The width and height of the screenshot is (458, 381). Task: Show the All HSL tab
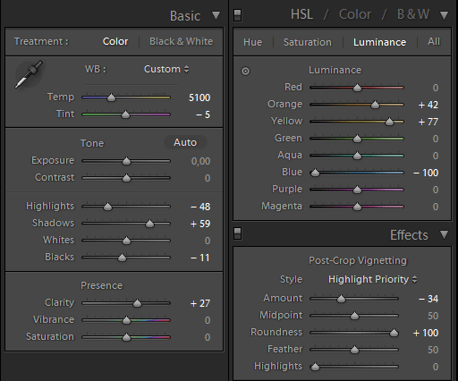pos(434,41)
